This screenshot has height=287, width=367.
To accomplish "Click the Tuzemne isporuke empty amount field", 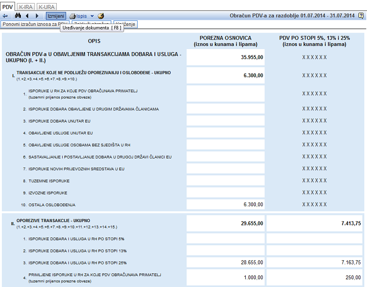I will pos(226,180).
